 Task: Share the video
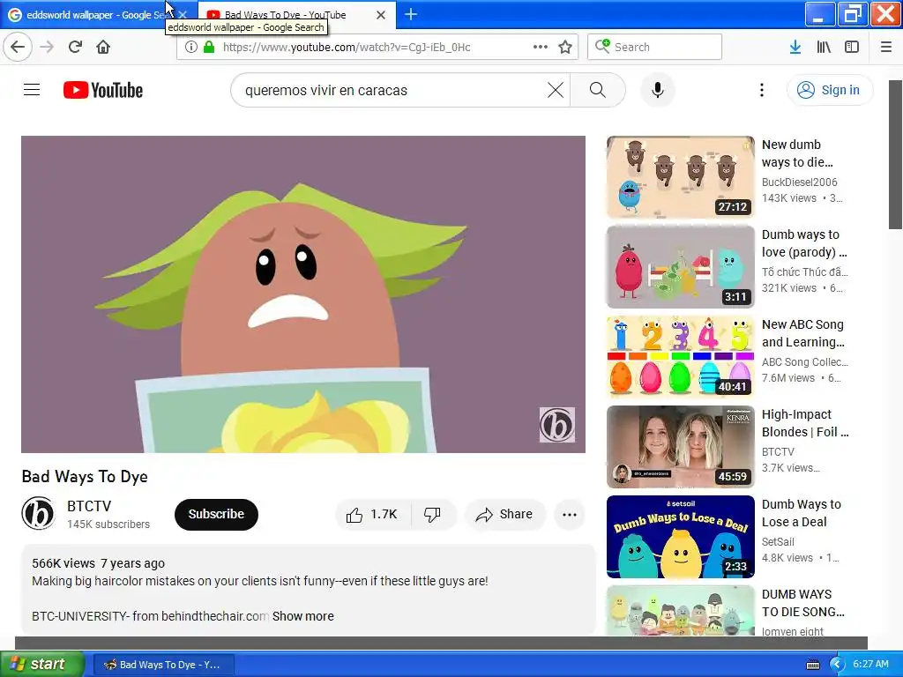point(504,514)
